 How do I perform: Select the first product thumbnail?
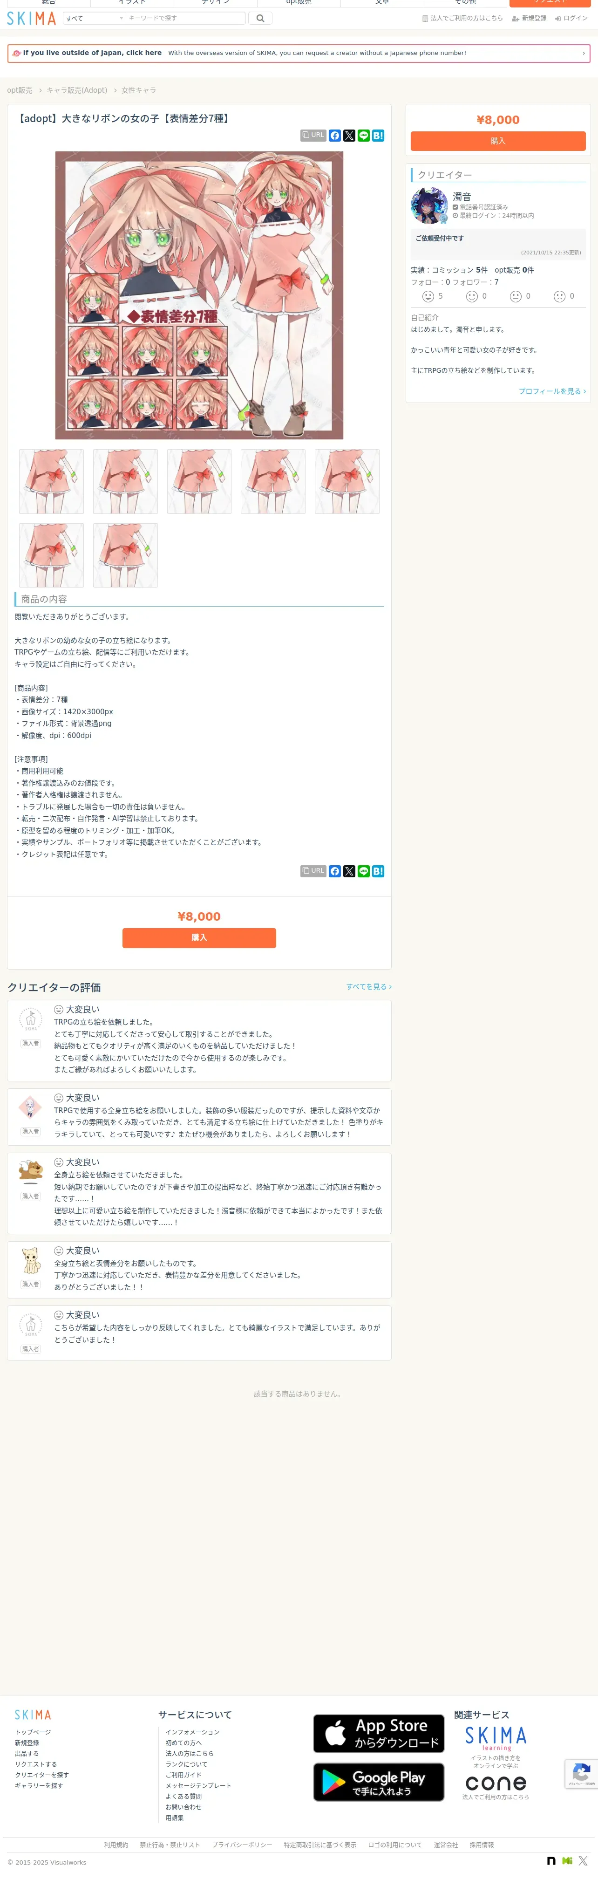coord(52,482)
